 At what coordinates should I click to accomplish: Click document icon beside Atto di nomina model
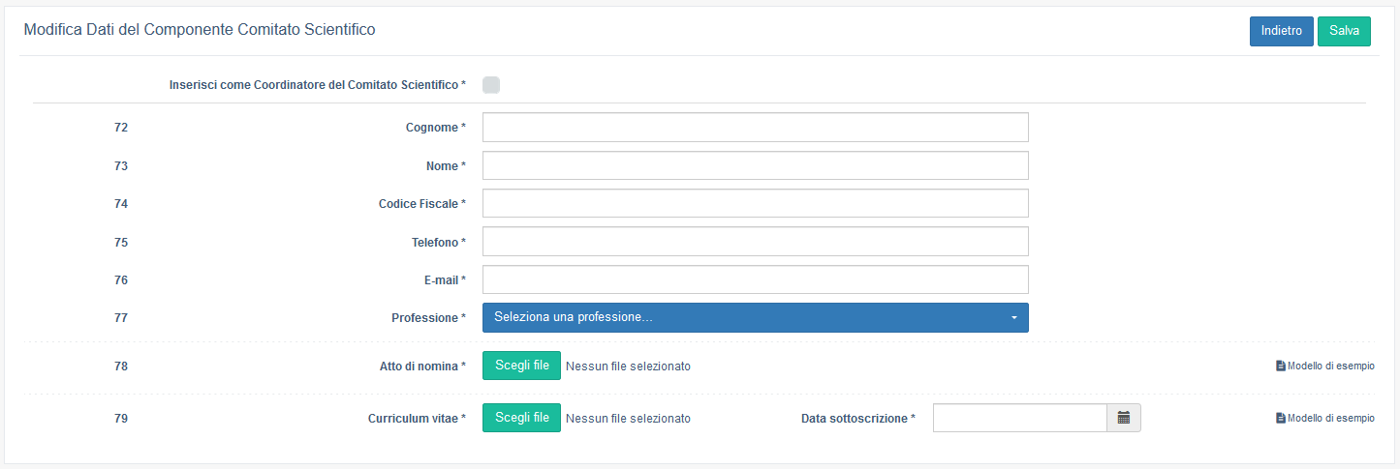click(x=1281, y=366)
